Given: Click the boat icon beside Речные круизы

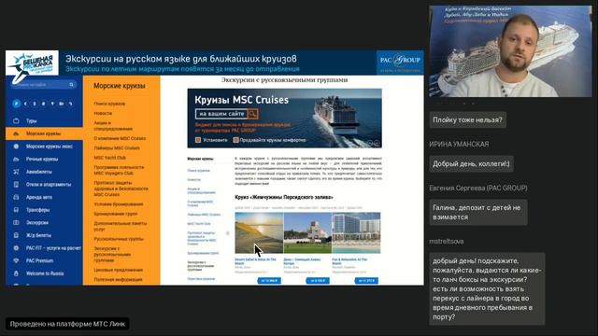Looking at the screenshot, I should (x=16, y=160).
